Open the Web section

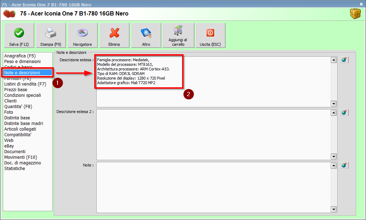[x=9, y=140]
